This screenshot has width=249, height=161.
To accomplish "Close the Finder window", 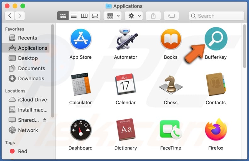I will coord(7,6).
